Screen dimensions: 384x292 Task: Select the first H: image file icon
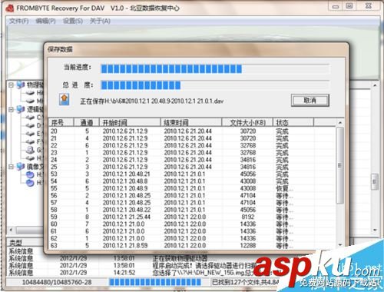click(x=30, y=174)
